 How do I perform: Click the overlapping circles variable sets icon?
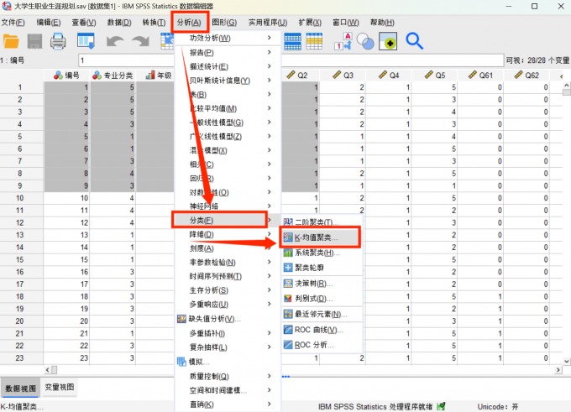tap(365, 41)
